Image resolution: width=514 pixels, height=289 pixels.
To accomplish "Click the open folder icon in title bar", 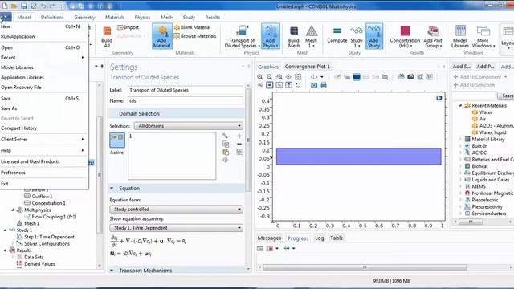I will click(x=14, y=6).
